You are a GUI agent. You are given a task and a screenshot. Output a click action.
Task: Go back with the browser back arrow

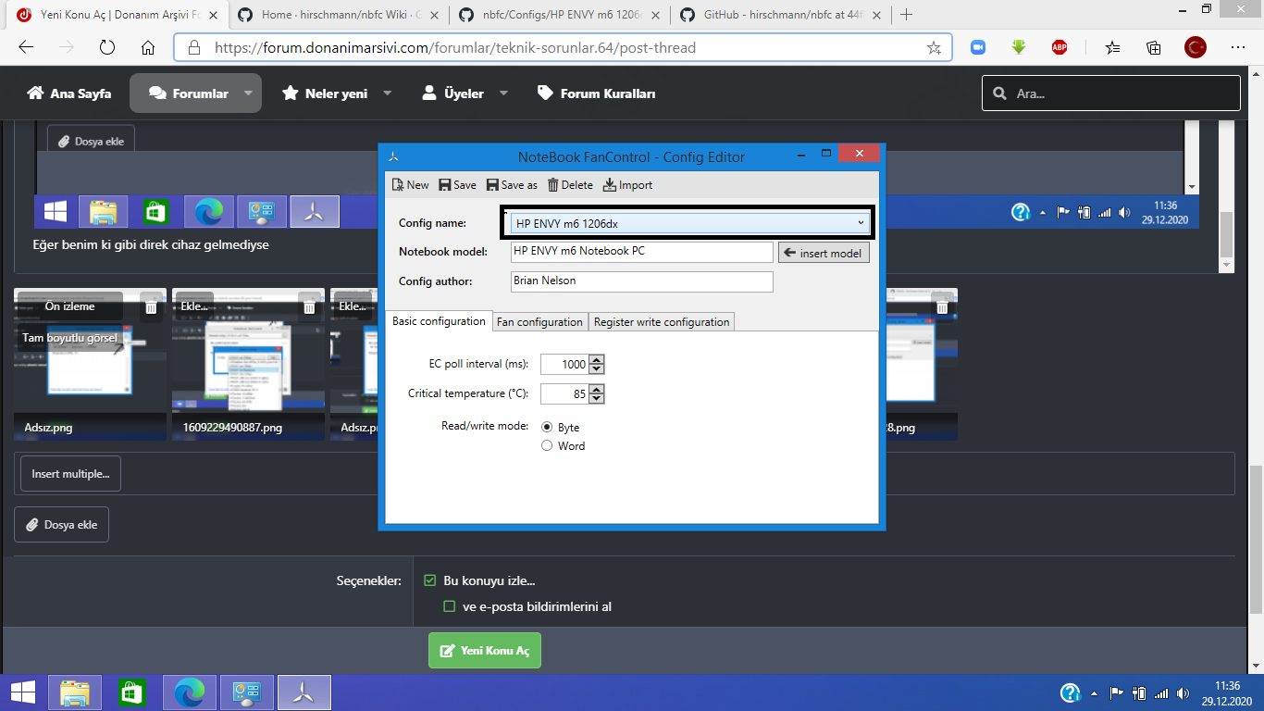(26, 47)
